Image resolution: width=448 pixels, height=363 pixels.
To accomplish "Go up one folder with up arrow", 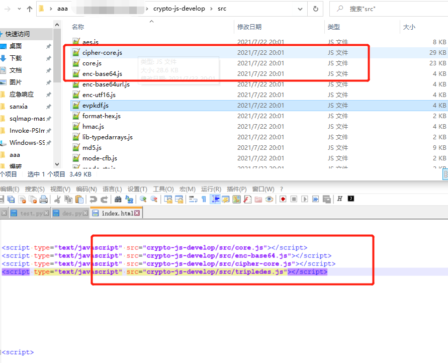I will point(29,9).
